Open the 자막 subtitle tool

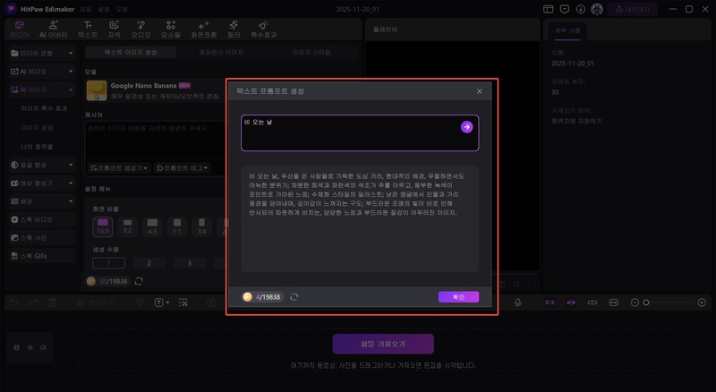[115, 30]
